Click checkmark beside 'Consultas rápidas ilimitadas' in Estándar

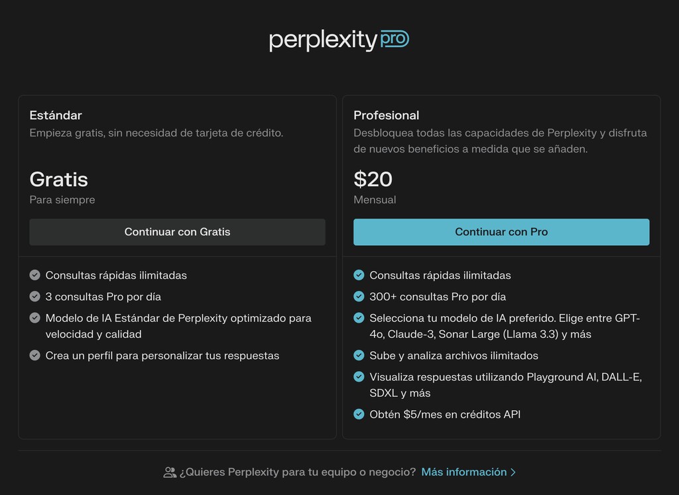(34, 274)
